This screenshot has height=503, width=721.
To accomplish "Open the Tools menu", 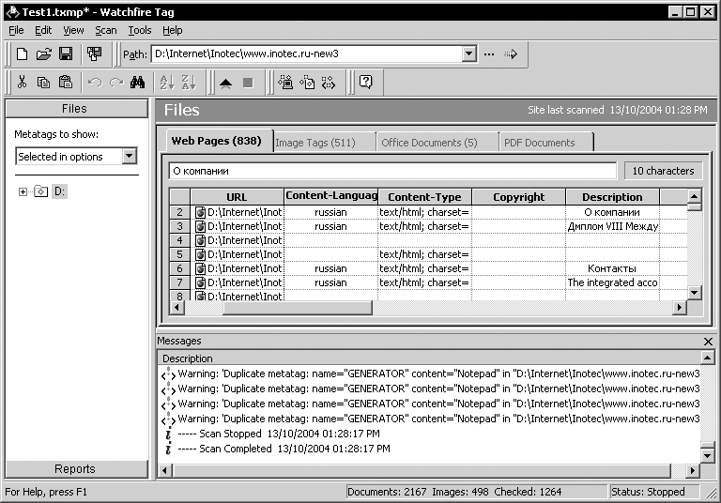I will pos(140,30).
